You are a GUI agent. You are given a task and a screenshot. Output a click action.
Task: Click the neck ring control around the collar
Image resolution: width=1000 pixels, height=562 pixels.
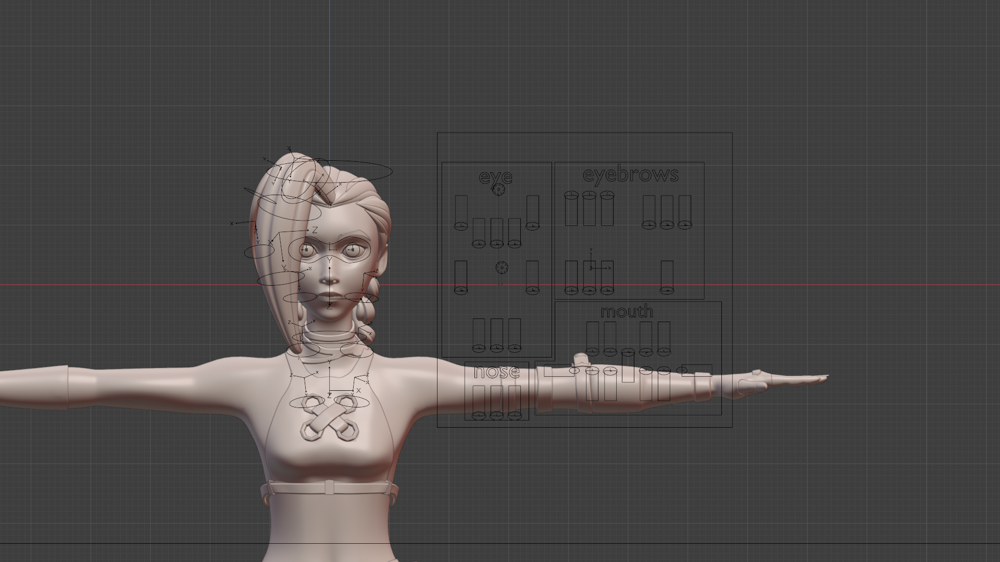[x=329, y=337]
